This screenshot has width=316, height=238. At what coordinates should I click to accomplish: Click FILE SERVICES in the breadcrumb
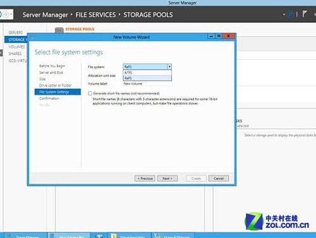click(95, 15)
